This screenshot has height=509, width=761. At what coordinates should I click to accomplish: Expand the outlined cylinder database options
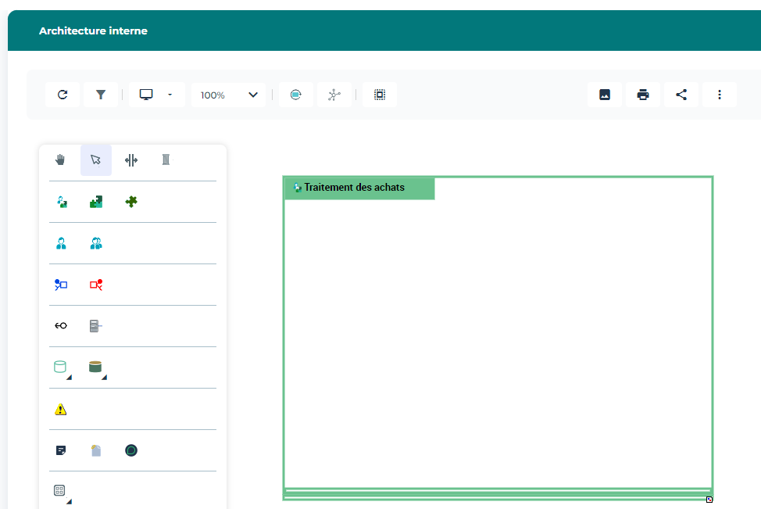61,367
